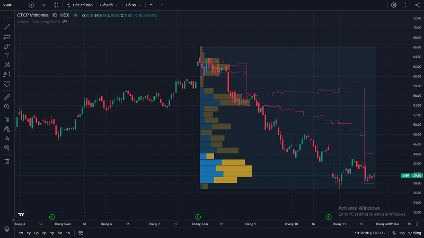Activate the Zoom In magnifier tool

(x=7, y=106)
